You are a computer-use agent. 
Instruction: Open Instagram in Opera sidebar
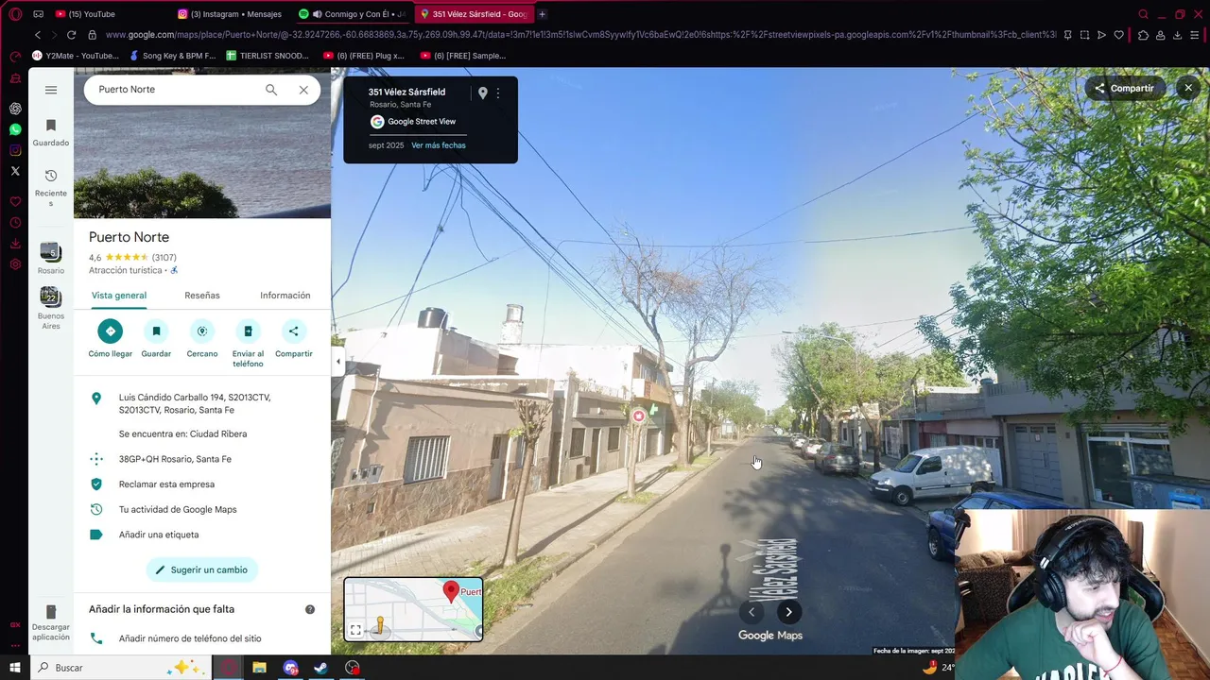click(15, 150)
